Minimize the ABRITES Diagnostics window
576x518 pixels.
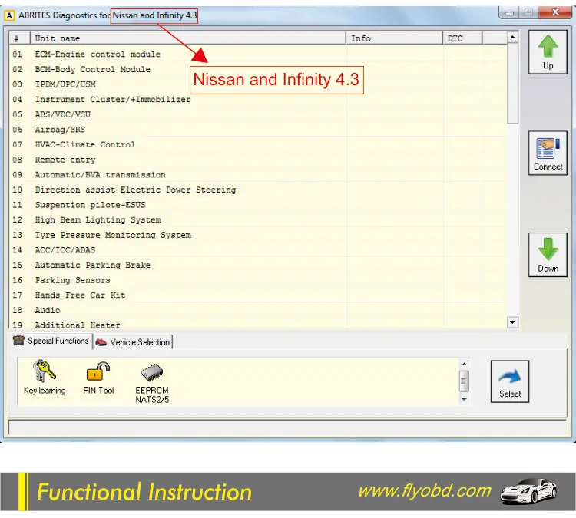click(509, 13)
